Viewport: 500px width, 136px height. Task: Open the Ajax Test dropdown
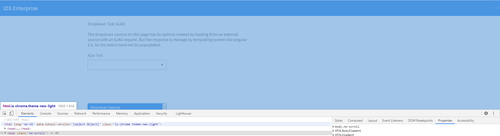tap(127, 65)
